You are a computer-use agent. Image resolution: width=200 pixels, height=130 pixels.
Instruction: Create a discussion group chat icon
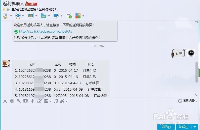click(69, 16)
